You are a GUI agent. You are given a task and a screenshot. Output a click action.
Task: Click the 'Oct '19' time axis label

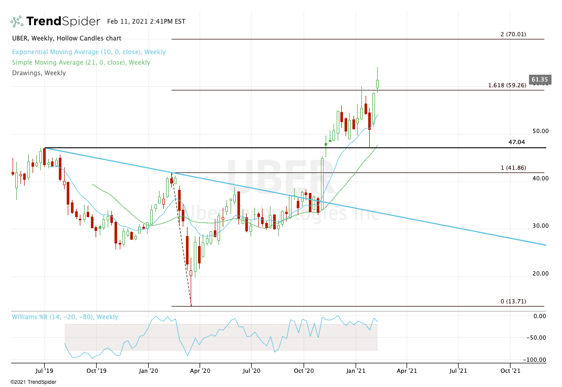click(97, 371)
